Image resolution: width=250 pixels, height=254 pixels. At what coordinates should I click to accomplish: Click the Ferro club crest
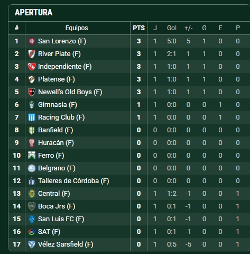coord(32,156)
